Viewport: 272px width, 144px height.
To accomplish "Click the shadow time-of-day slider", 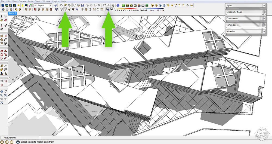I will point(152,8).
